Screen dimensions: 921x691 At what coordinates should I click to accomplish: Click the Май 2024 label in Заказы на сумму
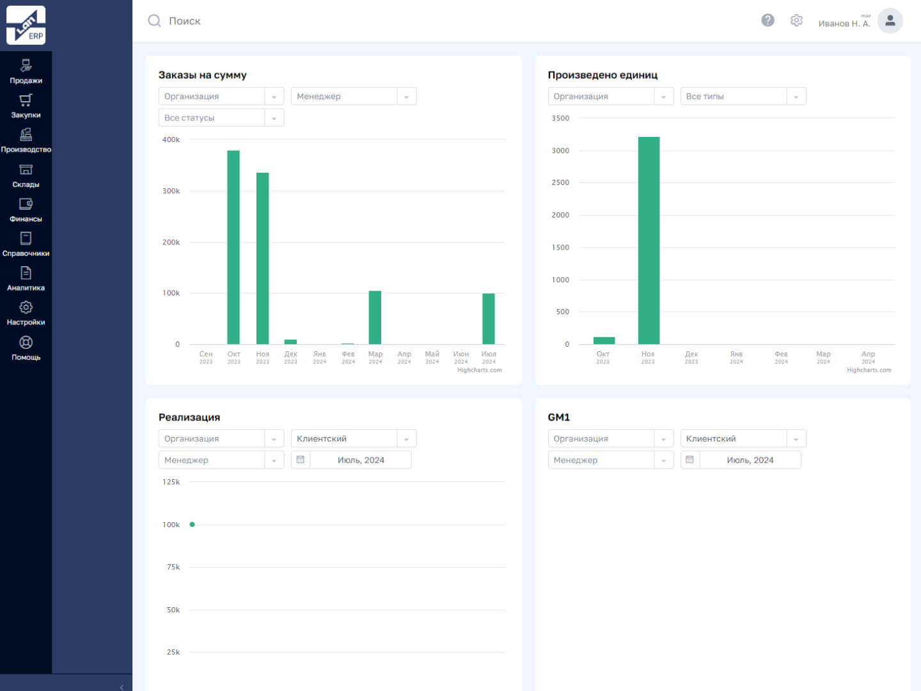[432, 357]
